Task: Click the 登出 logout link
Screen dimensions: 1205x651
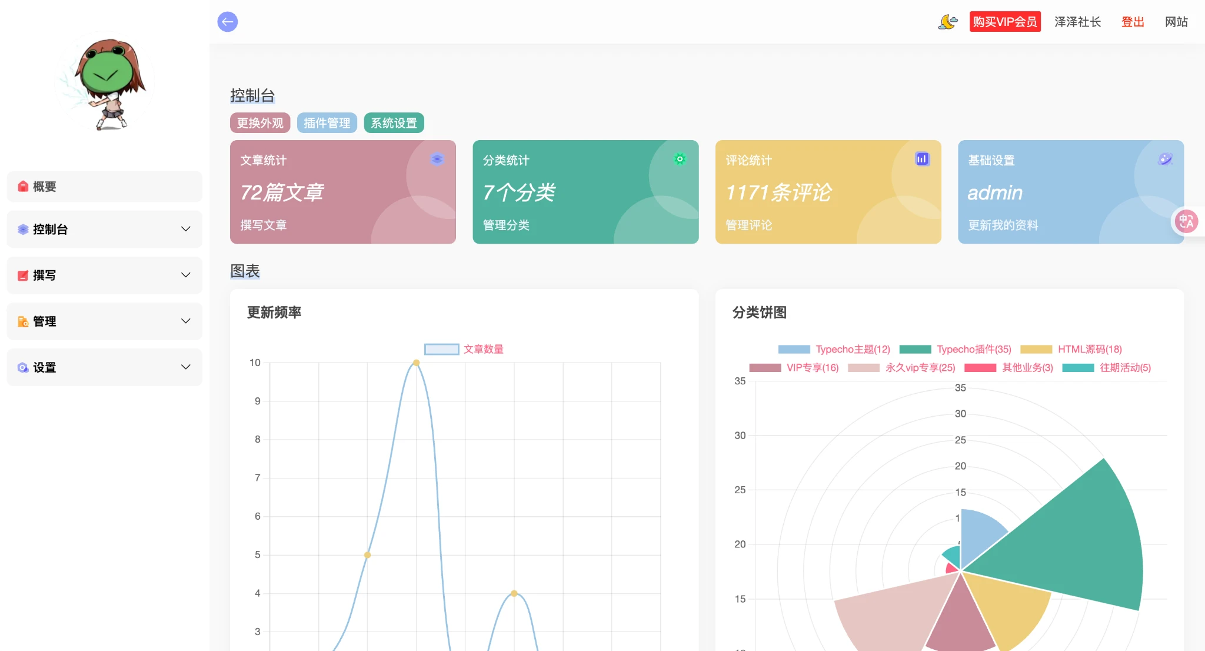Action: [1132, 22]
